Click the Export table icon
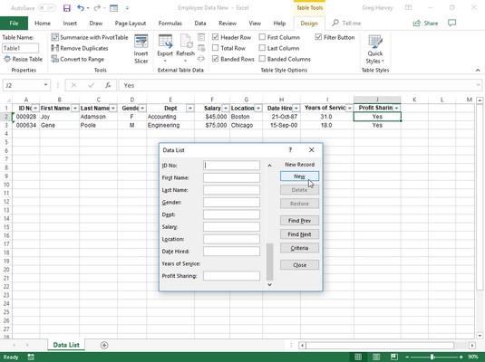Viewport: 485px width, 362px height. pos(165,42)
